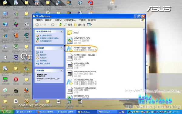Select the newnoname.newnoname file
The width and height of the screenshot is (182, 114).
(81, 74)
